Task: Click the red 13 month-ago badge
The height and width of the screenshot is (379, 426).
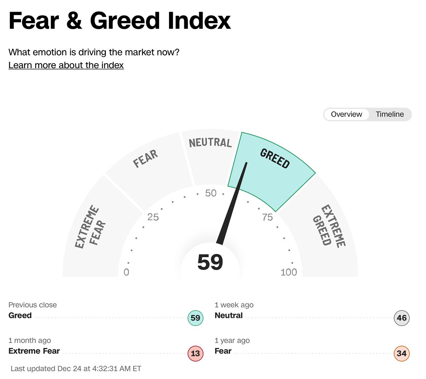Action: (195, 353)
